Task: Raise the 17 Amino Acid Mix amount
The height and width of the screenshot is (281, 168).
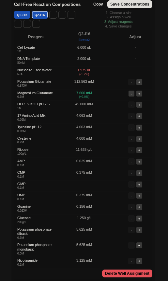Action: (x=139, y=116)
